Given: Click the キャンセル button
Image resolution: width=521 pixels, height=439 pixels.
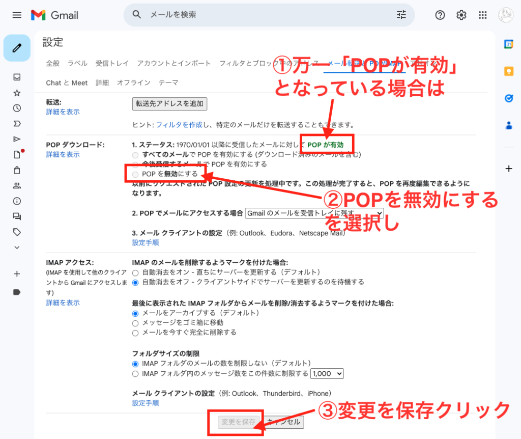Looking at the screenshot, I should point(284,422).
